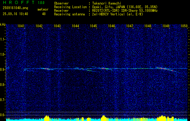
Task: Select the 1041 time axis label
Action: click(x=21, y=26)
